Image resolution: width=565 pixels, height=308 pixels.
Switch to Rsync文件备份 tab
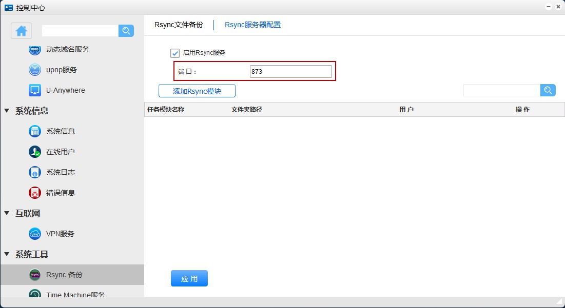click(x=179, y=25)
